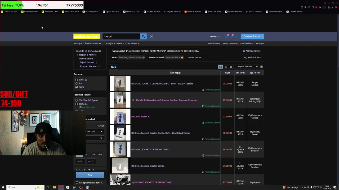The height and width of the screenshot is (190, 339).
Task: Select the GBP currency toggle
Action: coord(100,154)
